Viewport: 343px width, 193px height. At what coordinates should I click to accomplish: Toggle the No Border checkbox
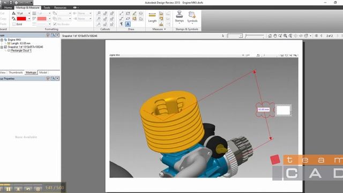pyautogui.click(x=55, y=24)
